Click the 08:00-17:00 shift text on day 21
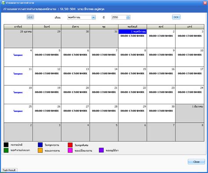This screenshot has height=173, width=208. coord(104,92)
